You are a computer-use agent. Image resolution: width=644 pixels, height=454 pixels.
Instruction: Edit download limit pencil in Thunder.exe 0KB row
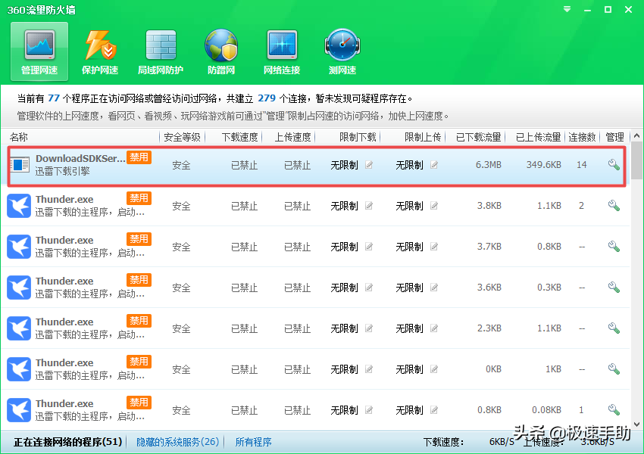coord(369,369)
